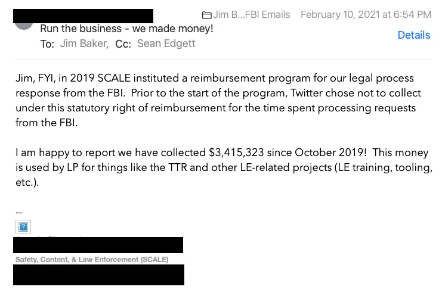Image resolution: width=439 pixels, height=299 pixels.
Task: Click the mailbox folder icon
Action: [x=206, y=15]
